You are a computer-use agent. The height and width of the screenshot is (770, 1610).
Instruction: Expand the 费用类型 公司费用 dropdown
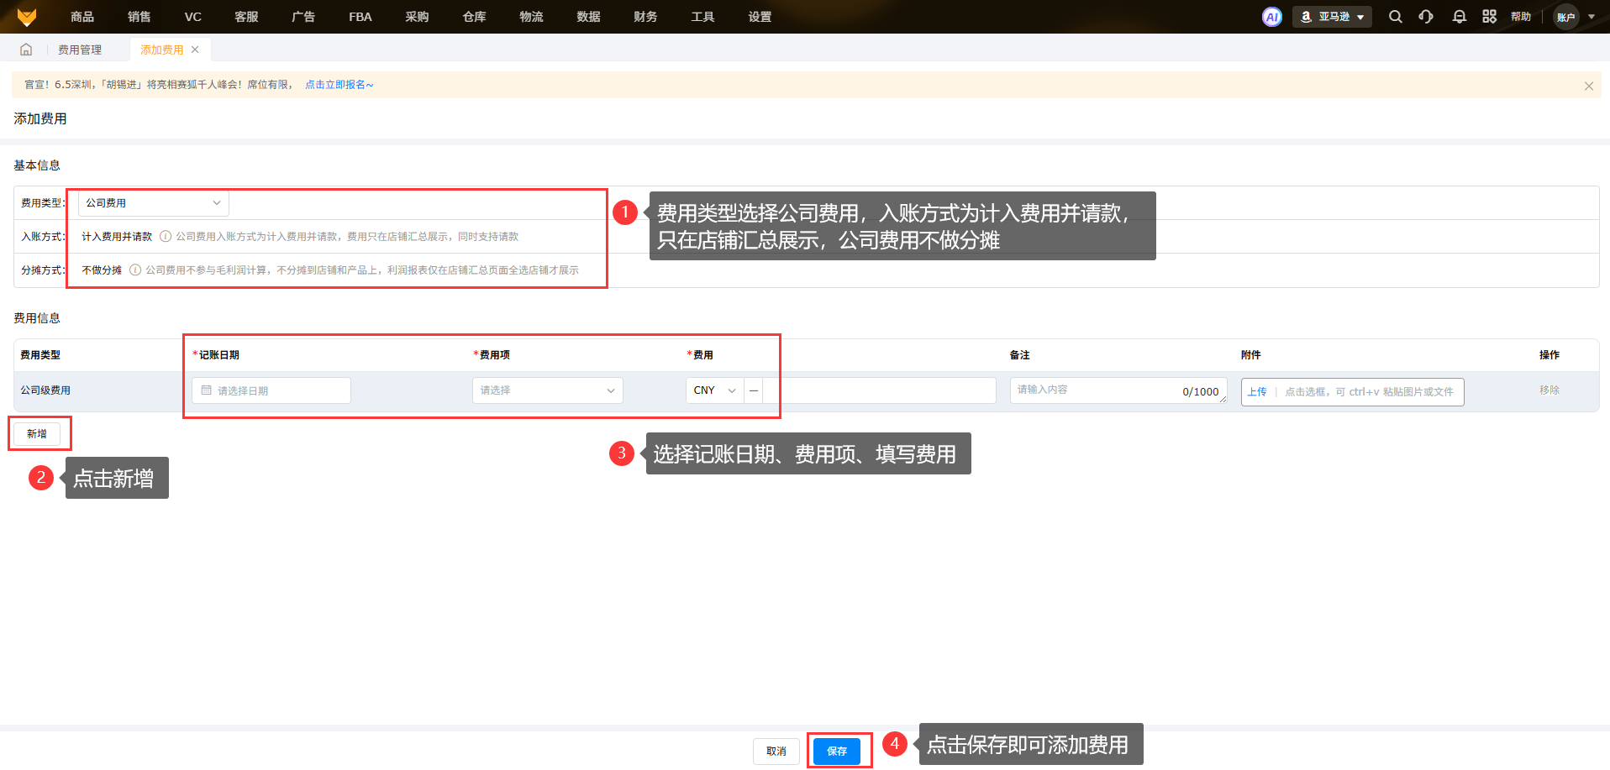pyautogui.click(x=153, y=203)
